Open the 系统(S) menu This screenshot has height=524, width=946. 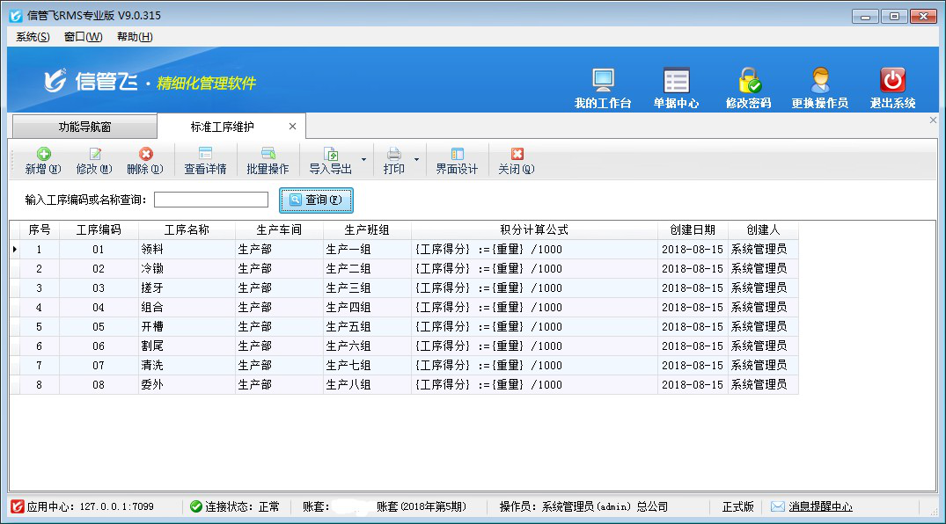(x=33, y=37)
